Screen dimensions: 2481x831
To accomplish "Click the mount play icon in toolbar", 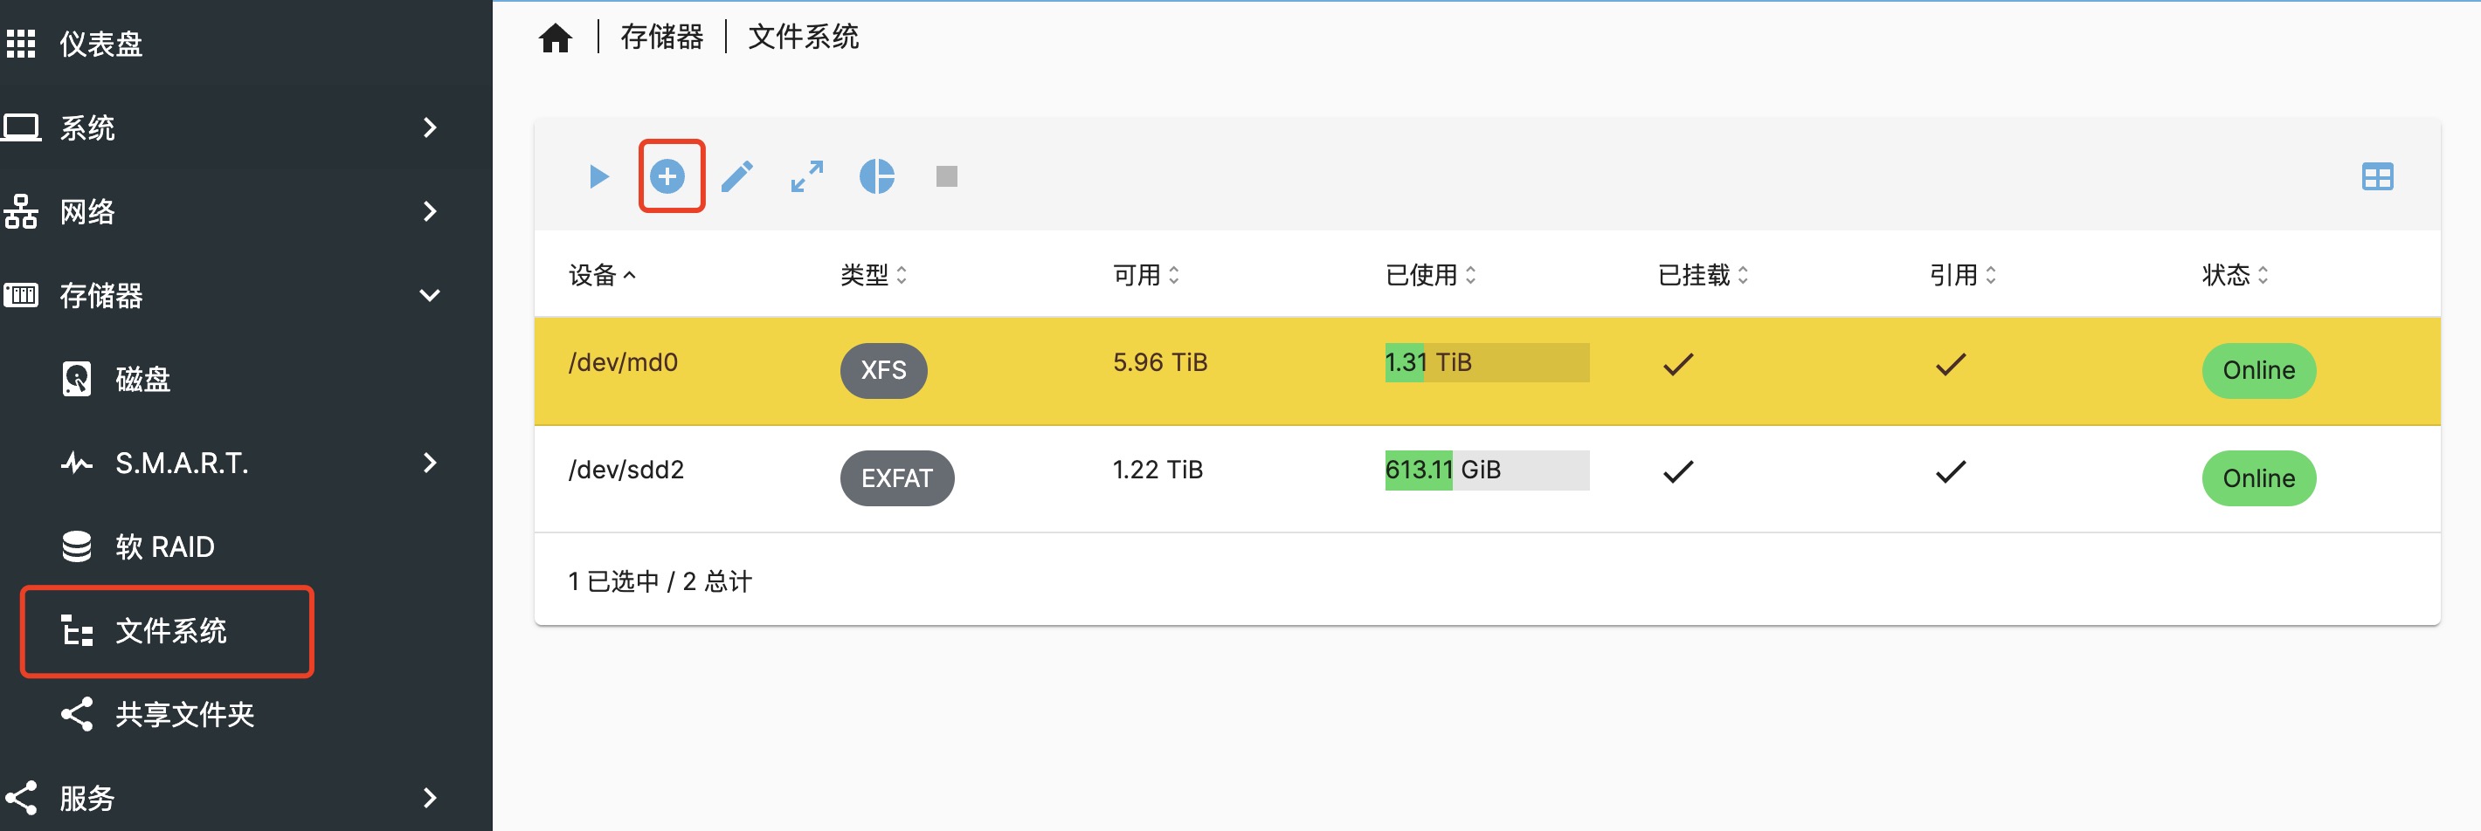I will pos(599,177).
